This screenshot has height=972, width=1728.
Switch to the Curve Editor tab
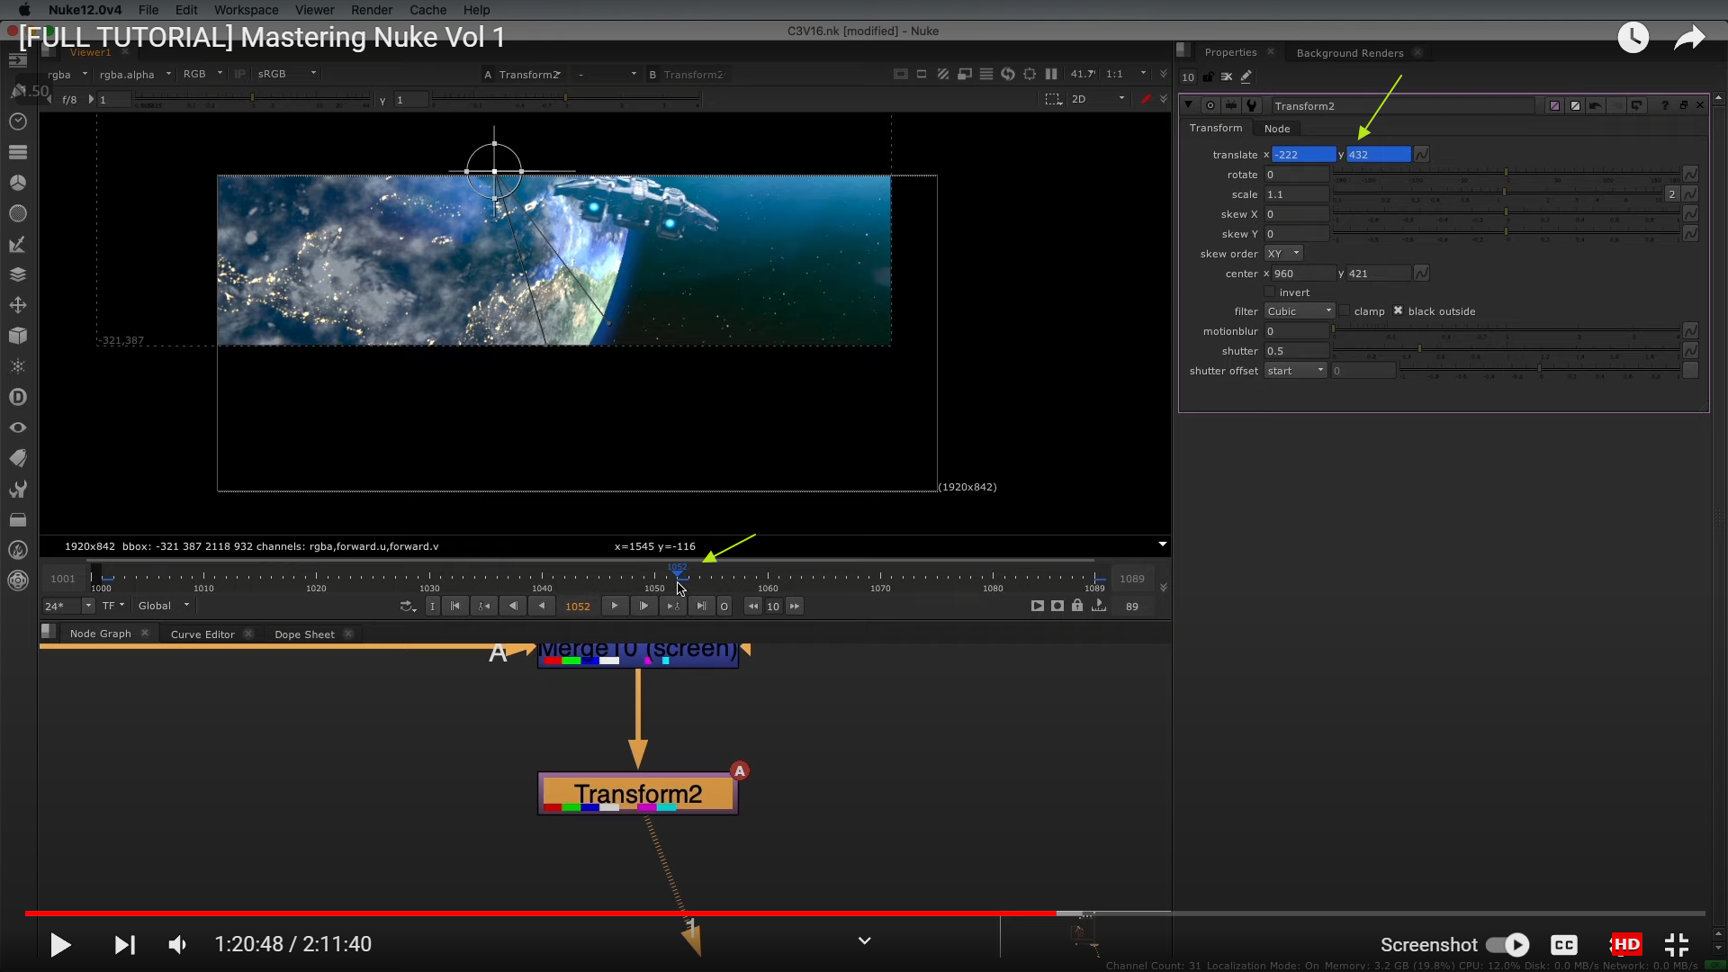pyautogui.click(x=202, y=634)
